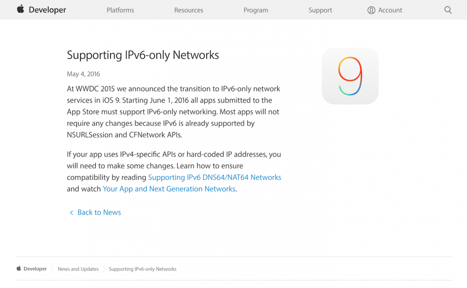Select Program from the navigation bar

(256, 10)
